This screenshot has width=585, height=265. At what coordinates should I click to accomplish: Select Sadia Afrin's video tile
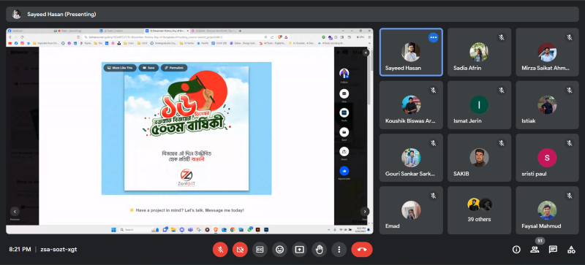coord(479,52)
